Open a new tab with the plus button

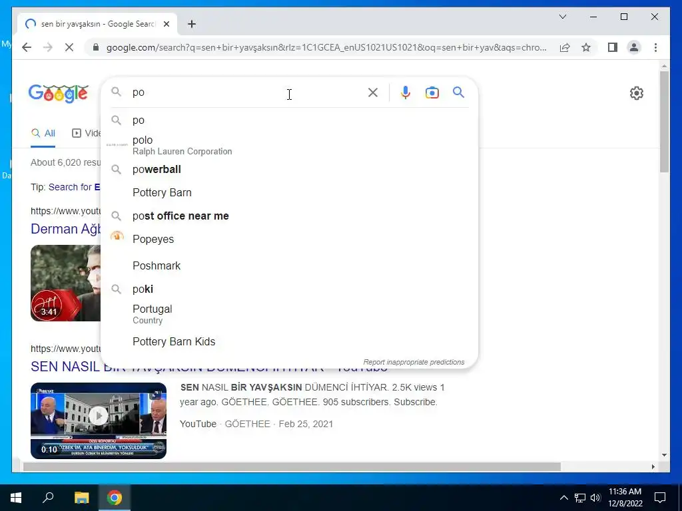pos(191,24)
